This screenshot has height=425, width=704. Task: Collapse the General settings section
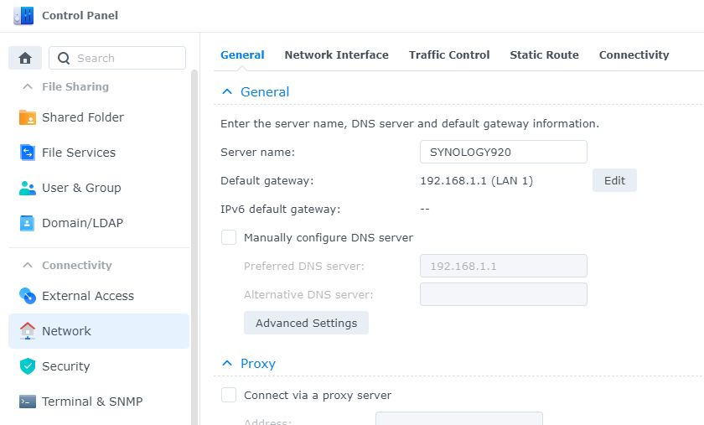click(x=226, y=92)
